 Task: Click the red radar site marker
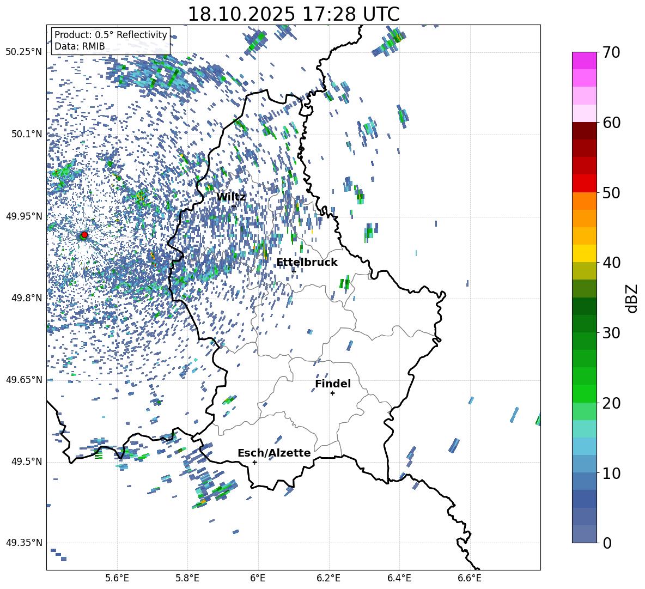click(x=84, y=235)
